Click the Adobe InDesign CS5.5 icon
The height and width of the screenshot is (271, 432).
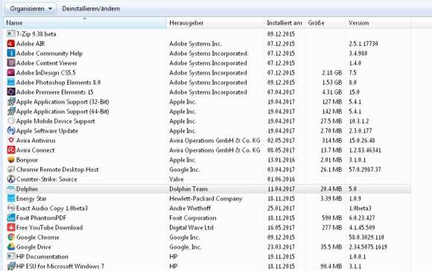[11, 73]
